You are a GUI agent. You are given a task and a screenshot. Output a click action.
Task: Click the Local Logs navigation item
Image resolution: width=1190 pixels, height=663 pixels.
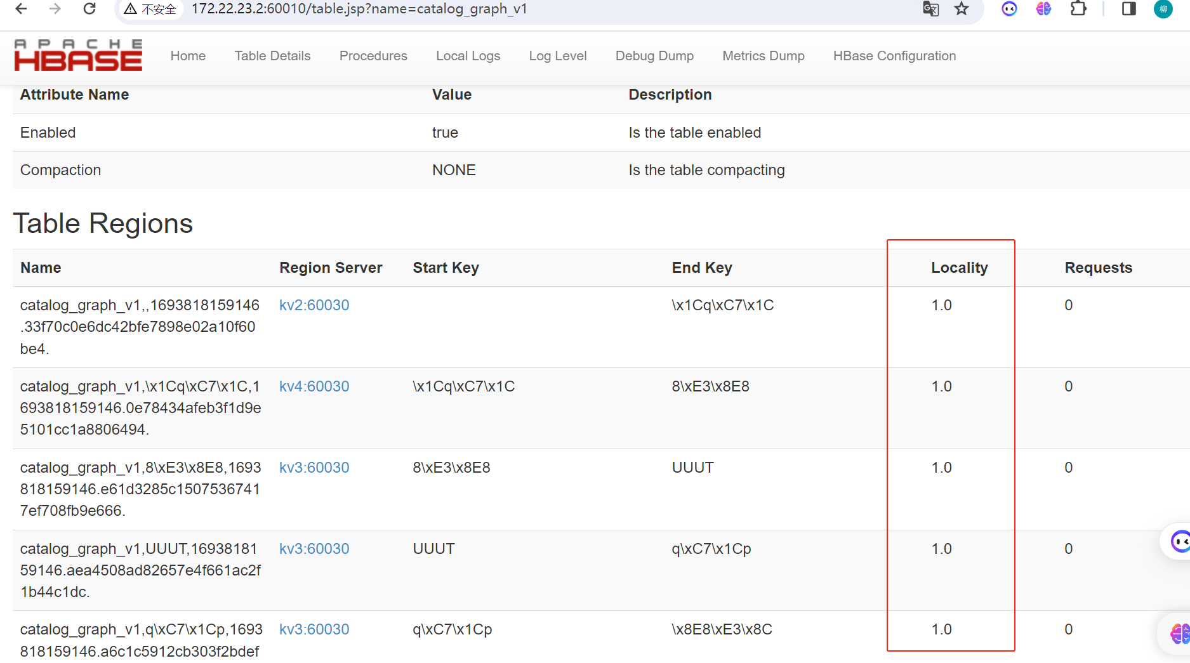pyautogui.click(x=468, y=56)
